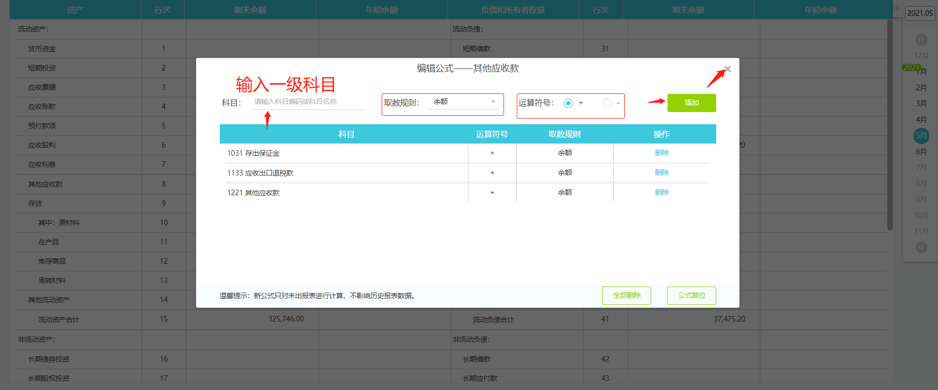Delete the 1031 存出保证金 row
This screenshot has width=938, height=390.
coord(662,153)
